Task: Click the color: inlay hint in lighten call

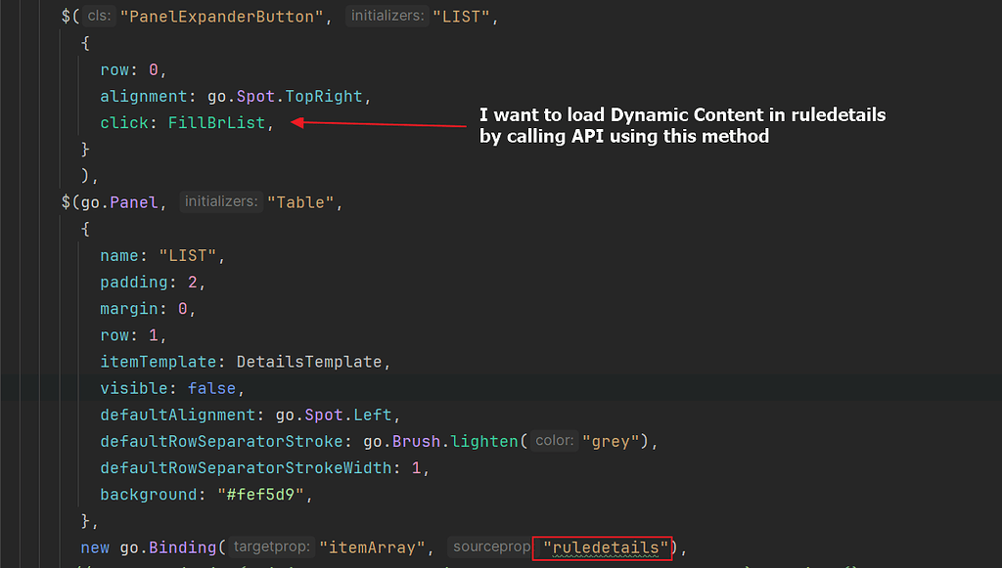Action: [553, 440]
